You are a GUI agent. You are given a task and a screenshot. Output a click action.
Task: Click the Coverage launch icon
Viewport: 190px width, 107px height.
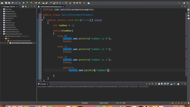tap(27, 3)
